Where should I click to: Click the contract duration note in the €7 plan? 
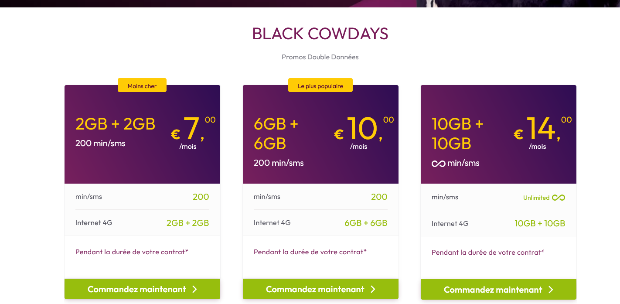coord(132,252)
